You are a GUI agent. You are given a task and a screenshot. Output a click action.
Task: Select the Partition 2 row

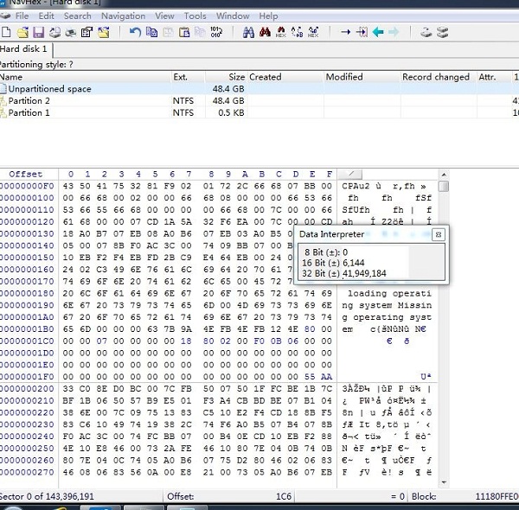[x=259, y=100]
